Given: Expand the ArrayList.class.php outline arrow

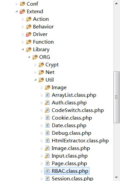Looking at the screenshot, I should [x=42, y=95].
